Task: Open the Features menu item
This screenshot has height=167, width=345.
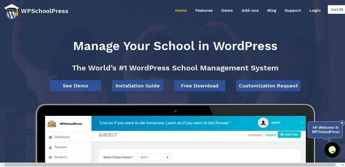Action: click(x=204, y=11)
